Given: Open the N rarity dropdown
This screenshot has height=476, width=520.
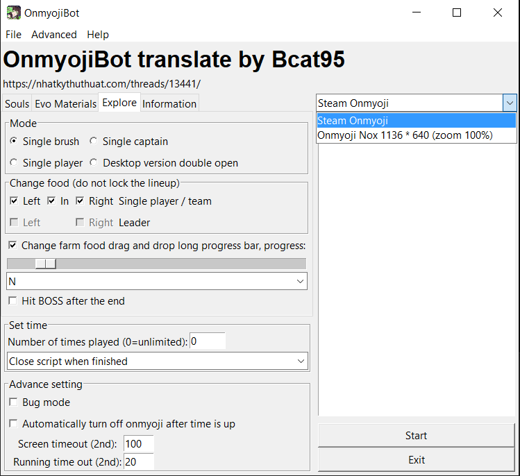Looking at the screenshot, I should (x=157, y=281).
